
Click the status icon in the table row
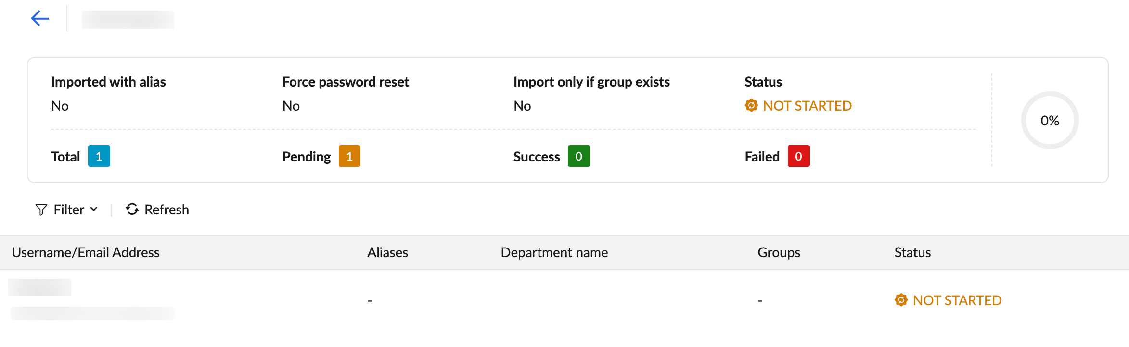click(x=901, y=300)
